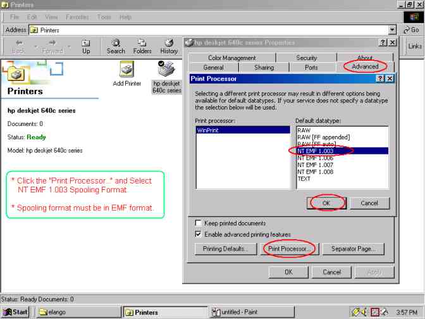Expand the Address bar dropdown
This screenshot has width=425, height=319.
393,30
